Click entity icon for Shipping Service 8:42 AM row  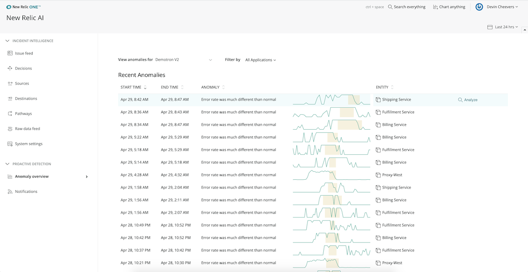pyautogui.click(x=378, y=100)
